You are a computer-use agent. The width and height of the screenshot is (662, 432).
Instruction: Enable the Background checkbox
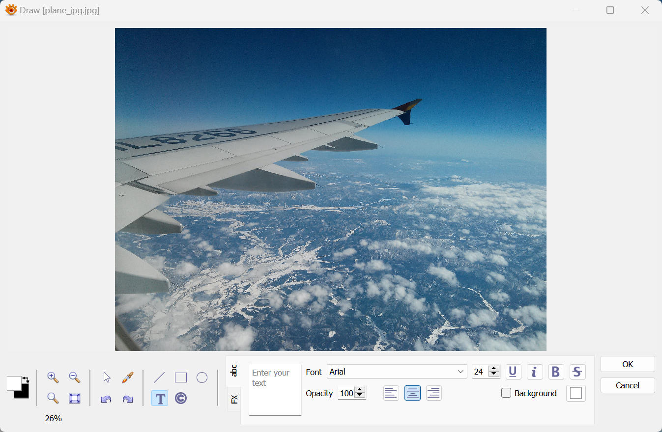coord(506,393)
